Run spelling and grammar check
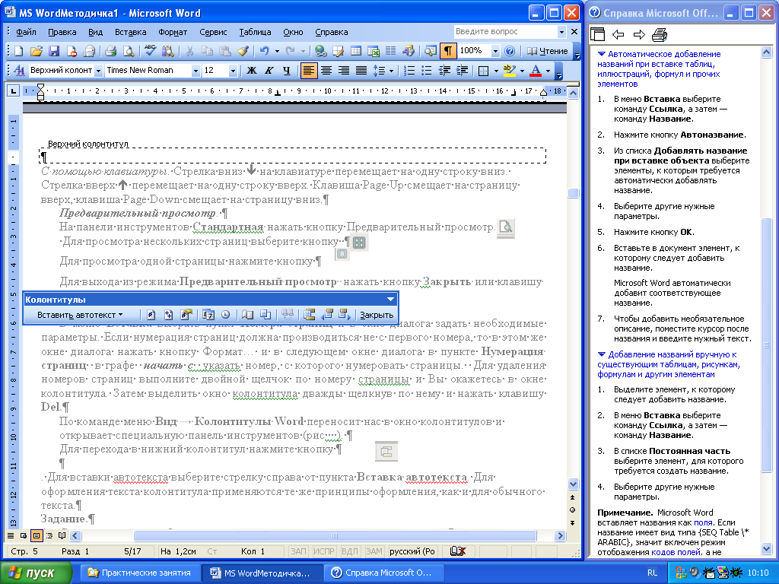779x584 pixels. [150, 51]
